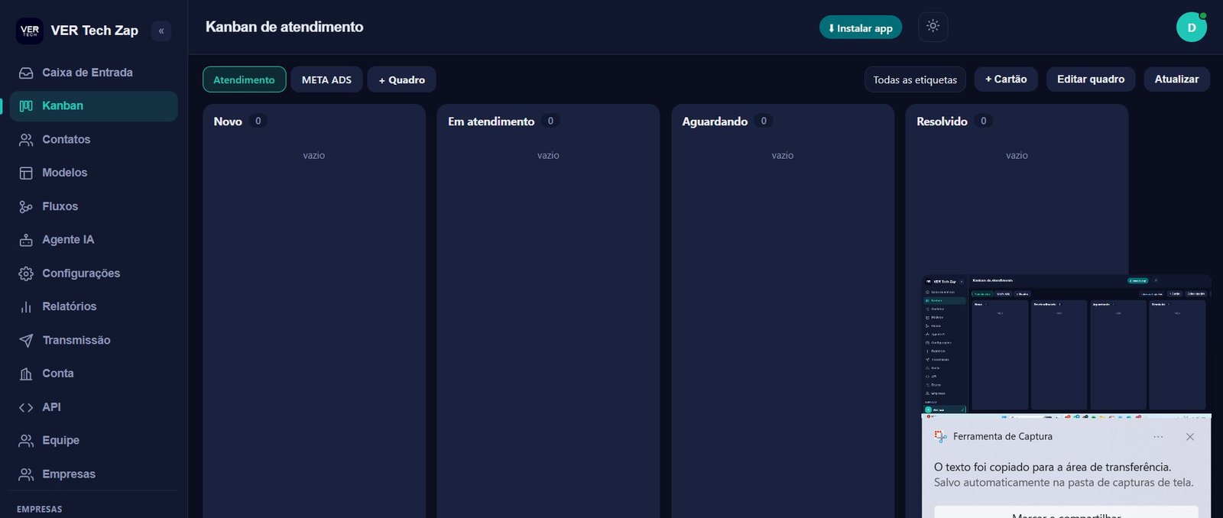Click the Em atendimento column header
1223x518 pixels.
[x=491, y=121]
